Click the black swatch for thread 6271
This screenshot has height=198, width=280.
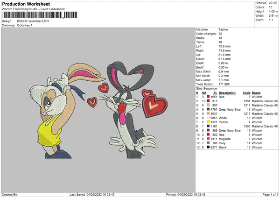pyautogui.click(x=208, y=147)
